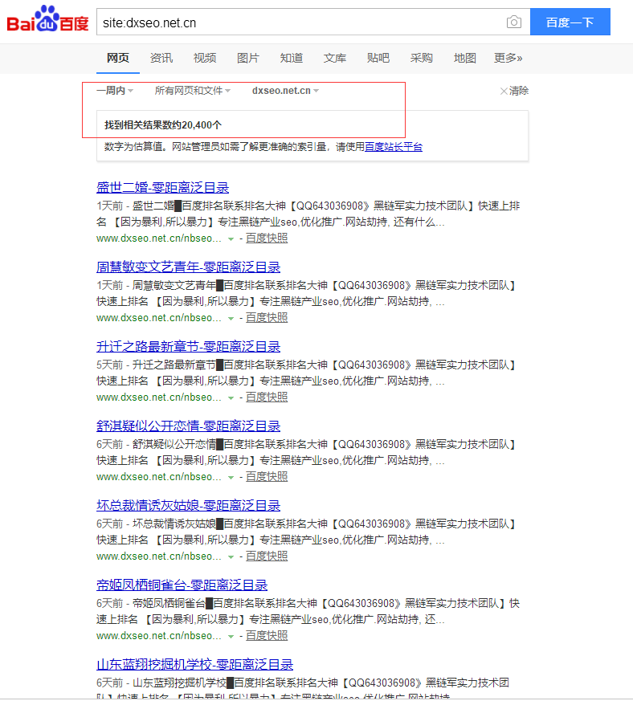Expand the 所有网页和文件 file type dropdown

pos(192,91)
